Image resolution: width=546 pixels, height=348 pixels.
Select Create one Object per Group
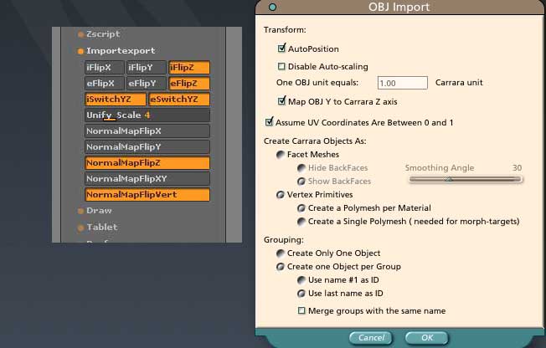point(281,267)
